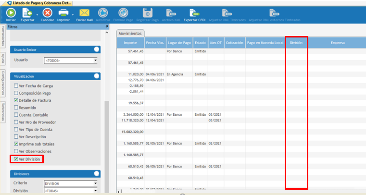Select the 06/05/2021 date cell
366x195 pixels.
[155, 166]
